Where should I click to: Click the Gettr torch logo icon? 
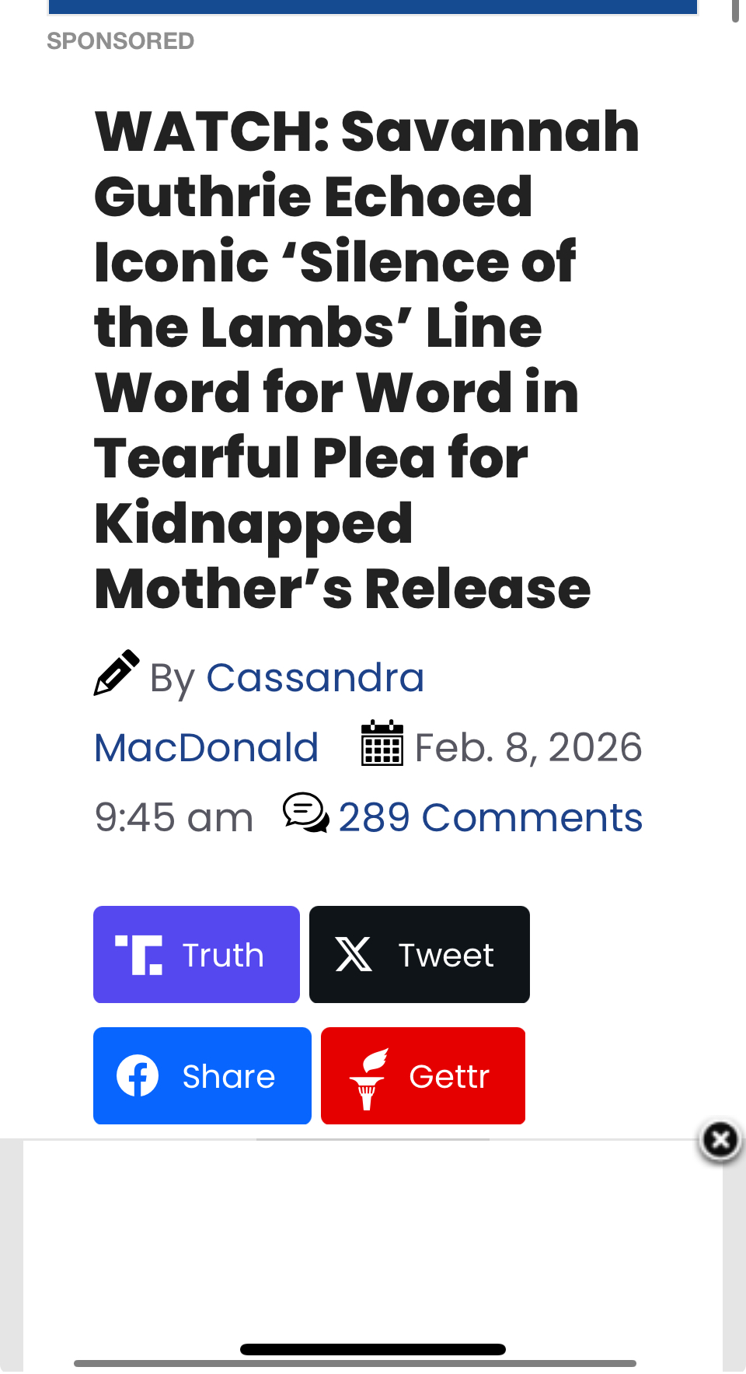(x=368, y=1079)
